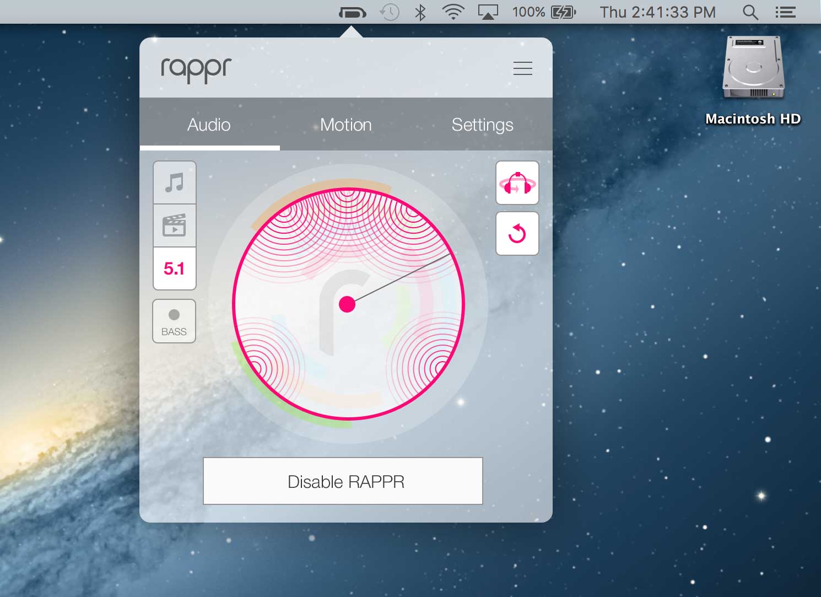Open the Motion tab
Image resolution: width=821 pixels, height=597 pixels.
point(346,125)
